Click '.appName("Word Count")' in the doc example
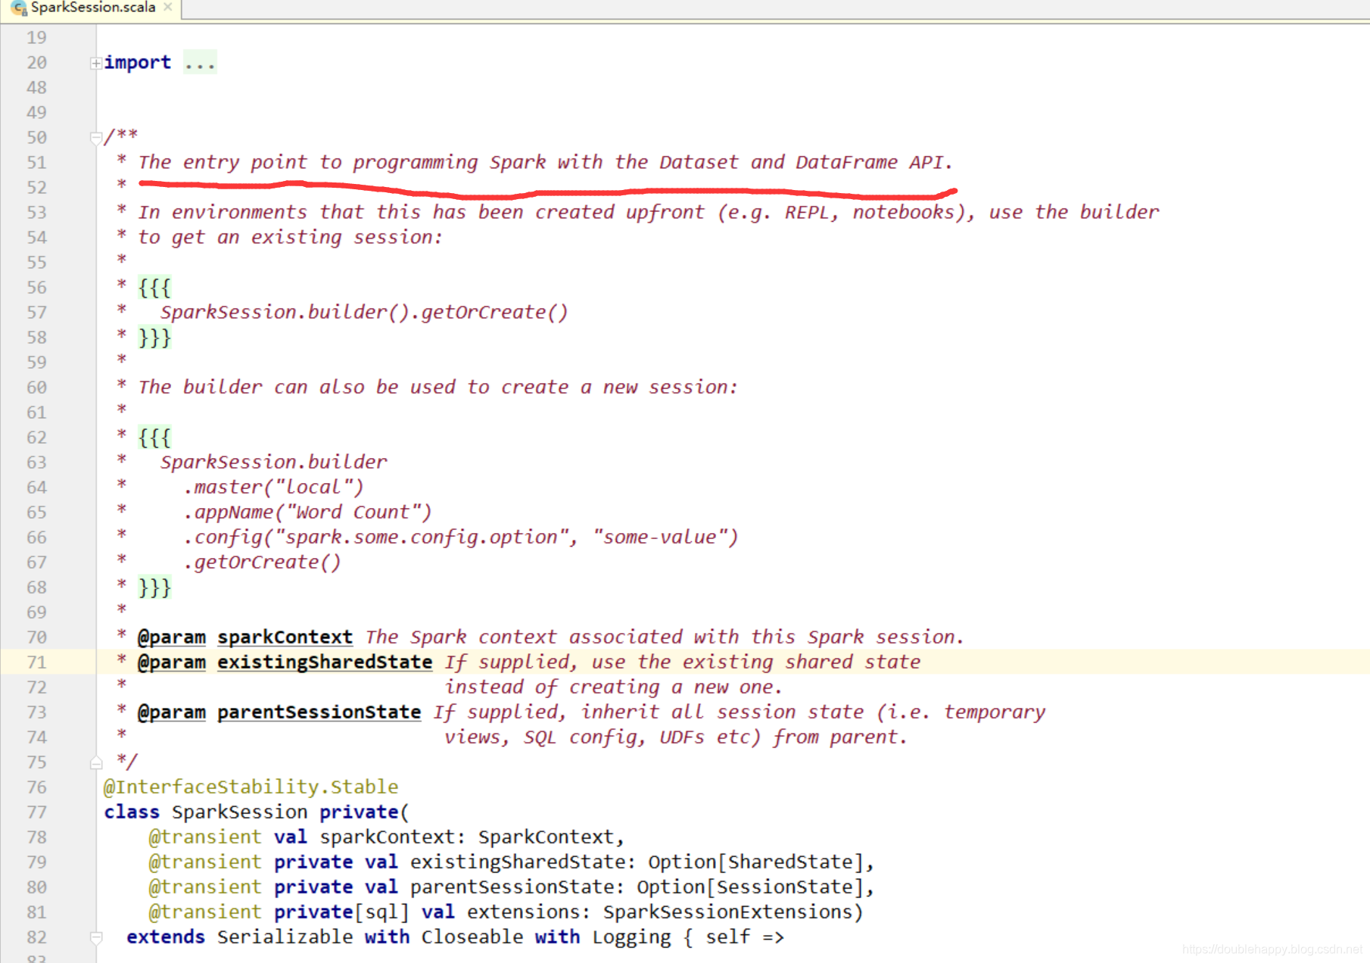Screen dimensions: 1370x963 (308, 513)
